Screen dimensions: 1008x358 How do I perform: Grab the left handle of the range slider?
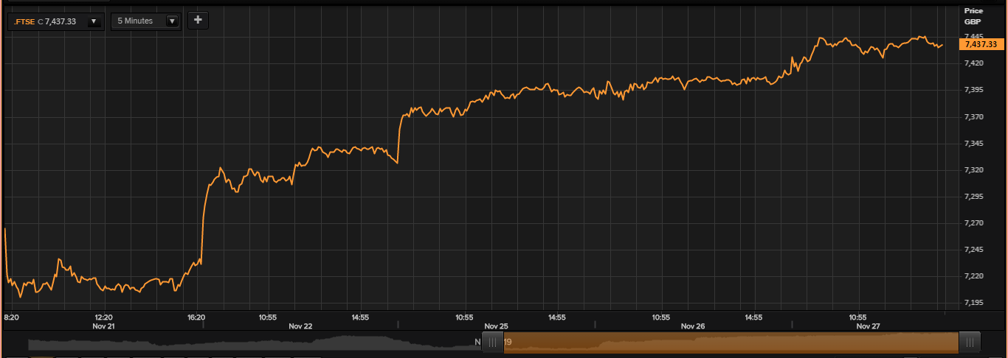click(493, 343)
